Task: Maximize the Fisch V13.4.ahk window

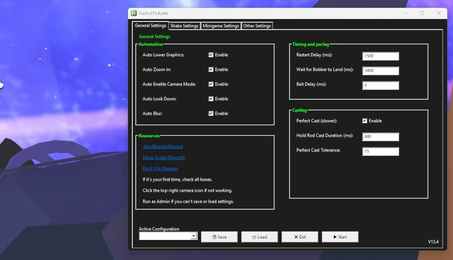Action: (422, 13)
